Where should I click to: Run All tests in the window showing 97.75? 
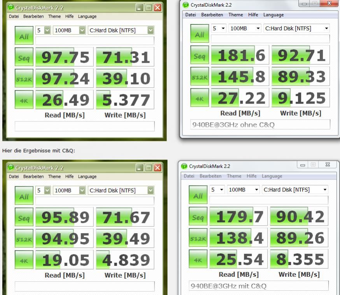point(24,35)
